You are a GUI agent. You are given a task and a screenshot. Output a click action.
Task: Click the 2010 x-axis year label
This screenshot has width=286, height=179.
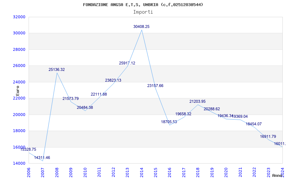pyautogui.click(x=85, y=173)
